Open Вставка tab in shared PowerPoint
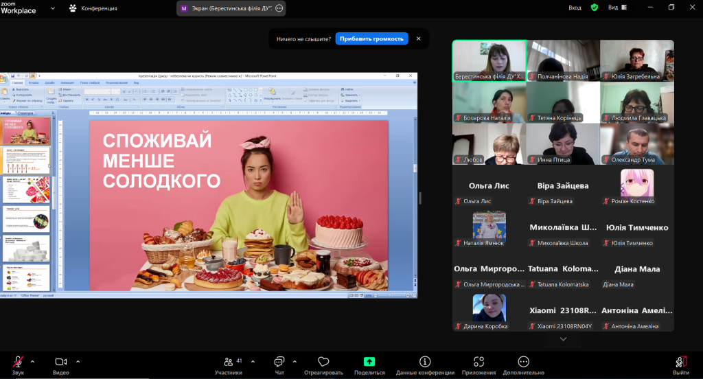Viewport: 703px width, 379px height. pyautogui.click(x=34, y=82)
